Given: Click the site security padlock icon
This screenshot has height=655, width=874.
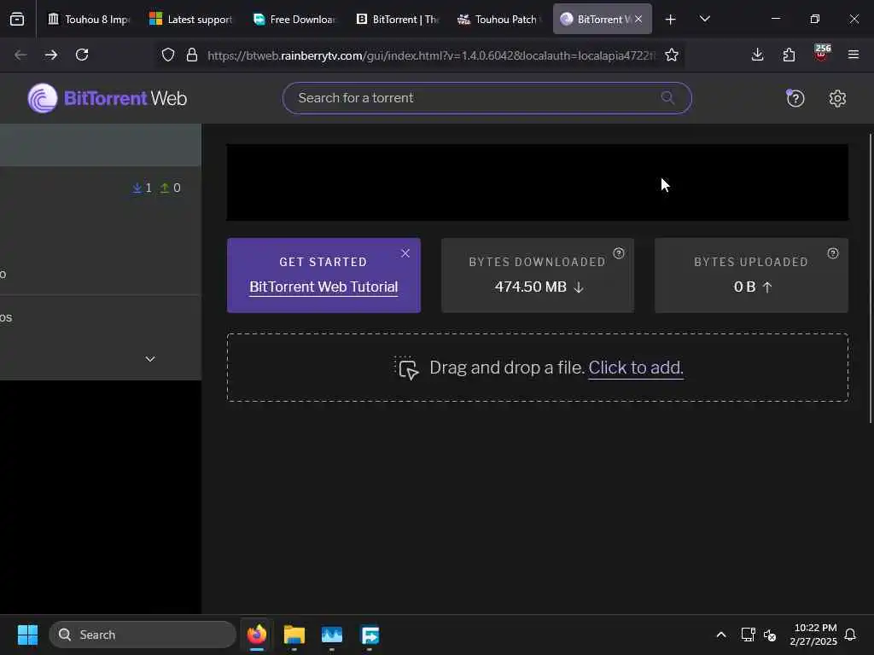Looking at the screenshot, I should pyautogui.click(x=192, y=55).
